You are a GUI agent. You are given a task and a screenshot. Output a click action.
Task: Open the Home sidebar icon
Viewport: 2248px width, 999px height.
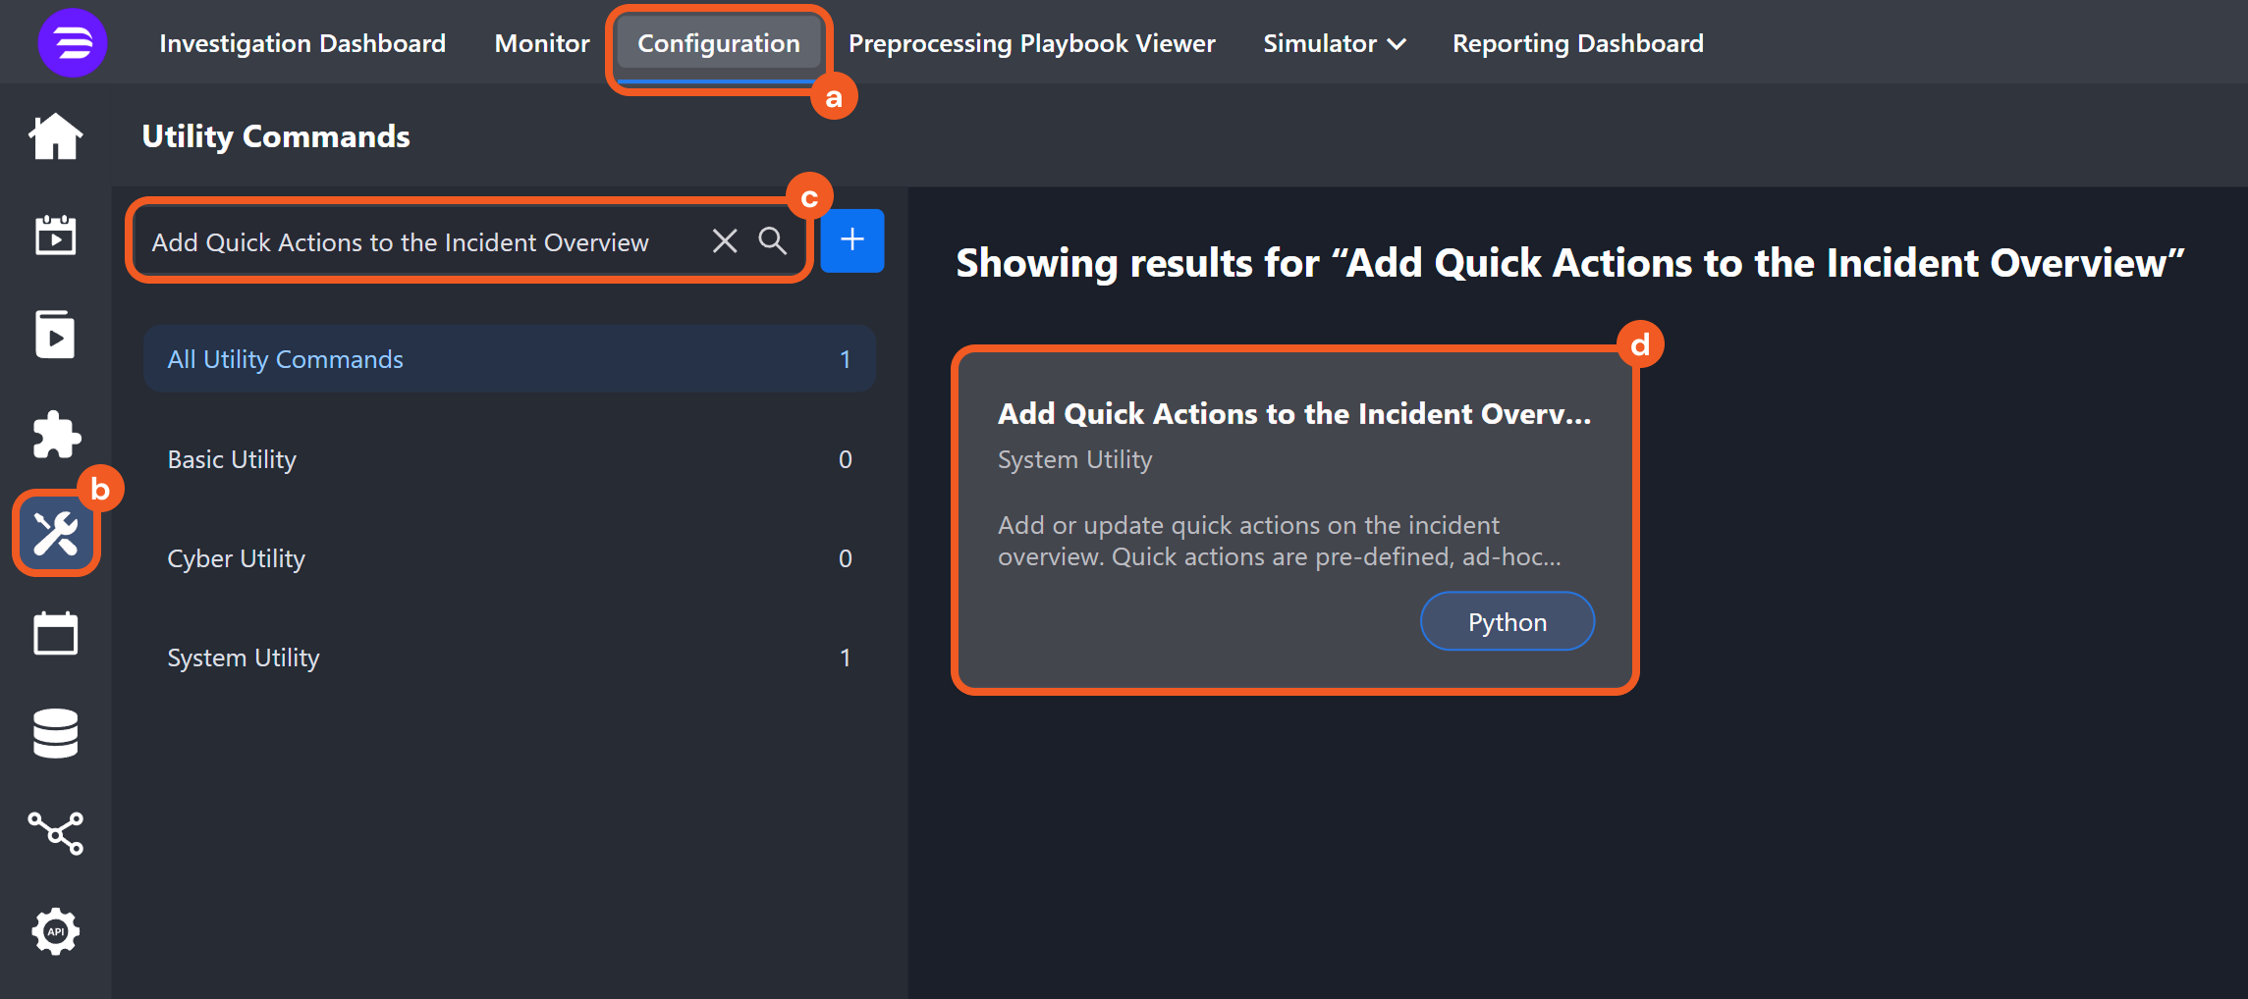(x=56, y=136)
